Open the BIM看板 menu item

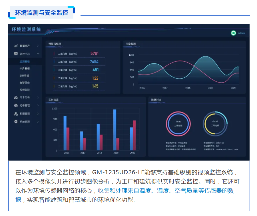point(24,76)
